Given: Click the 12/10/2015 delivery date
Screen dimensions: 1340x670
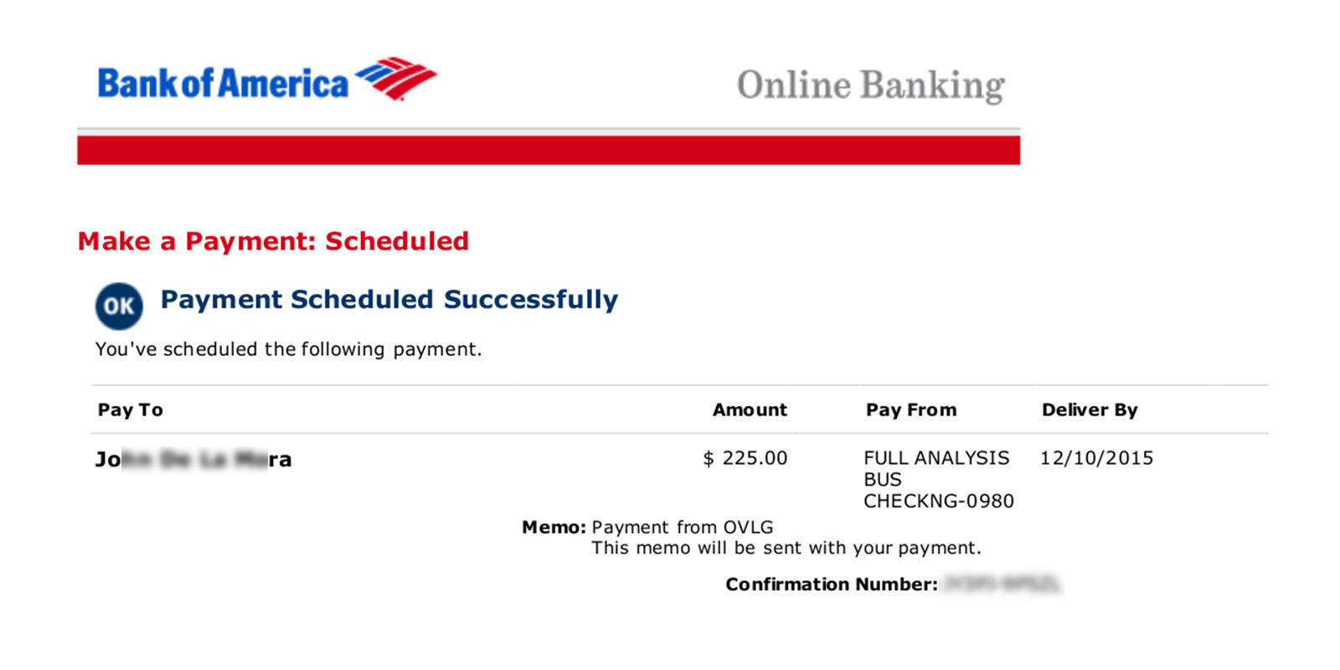Looking at the screenshot, I should (x=1096, y=458).
